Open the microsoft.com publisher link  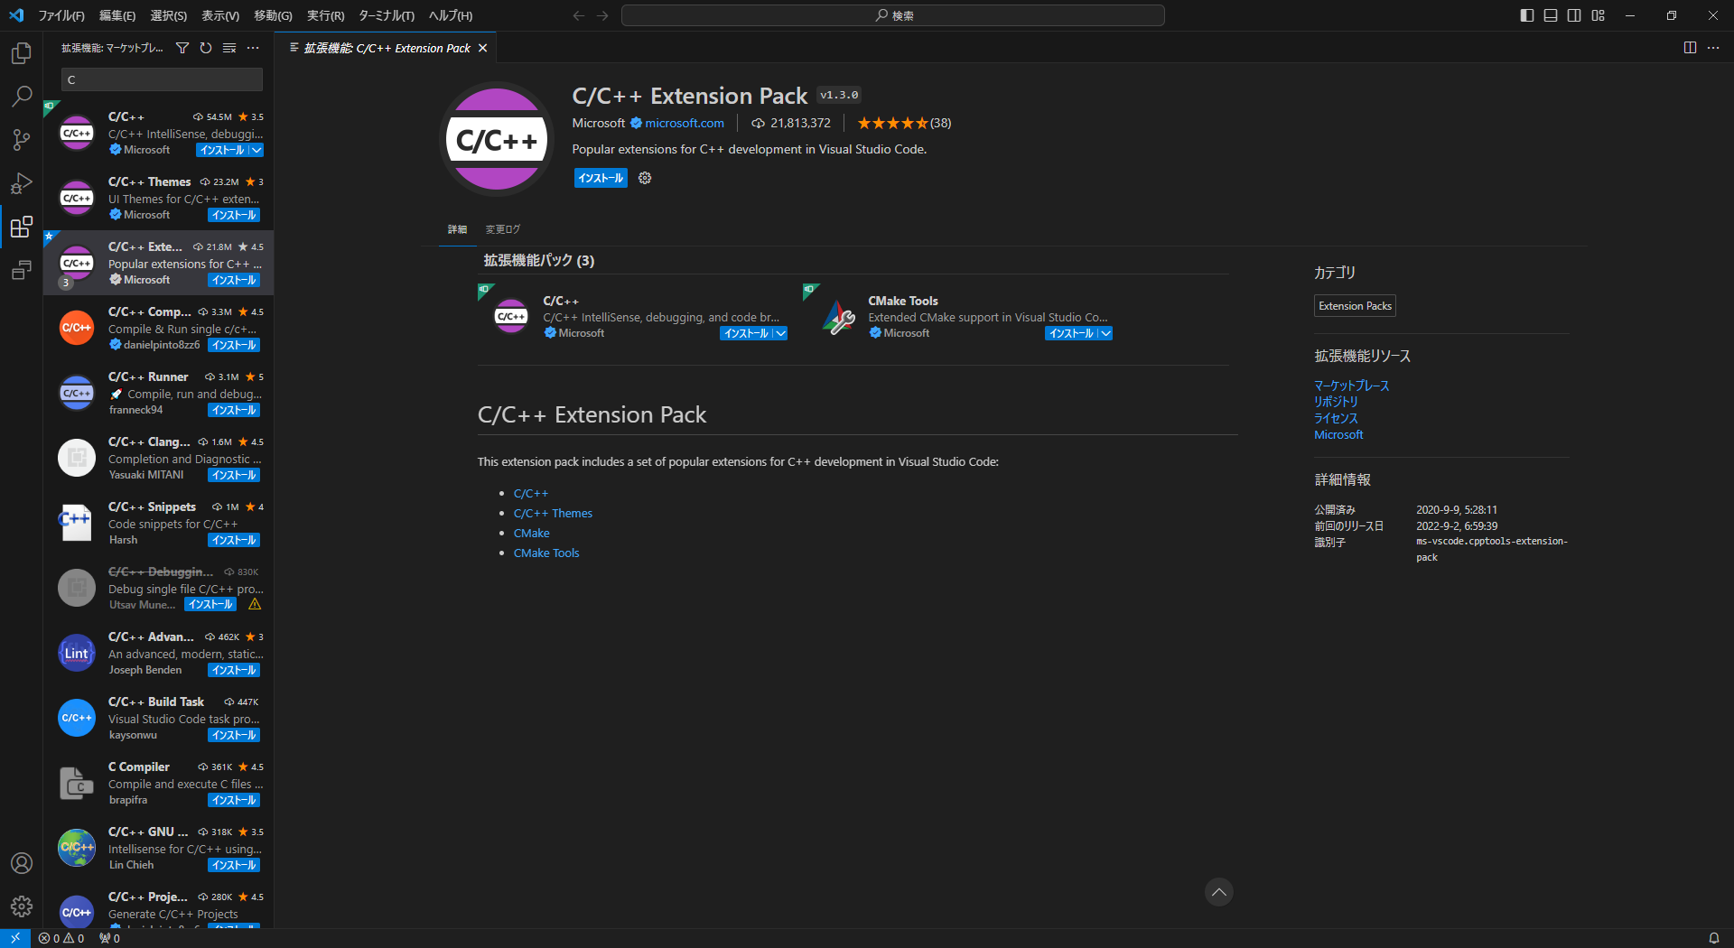pos(685,123)
